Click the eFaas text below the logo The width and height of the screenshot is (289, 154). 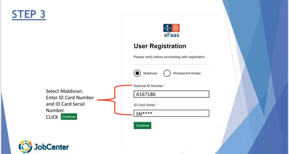click(172, 35)
